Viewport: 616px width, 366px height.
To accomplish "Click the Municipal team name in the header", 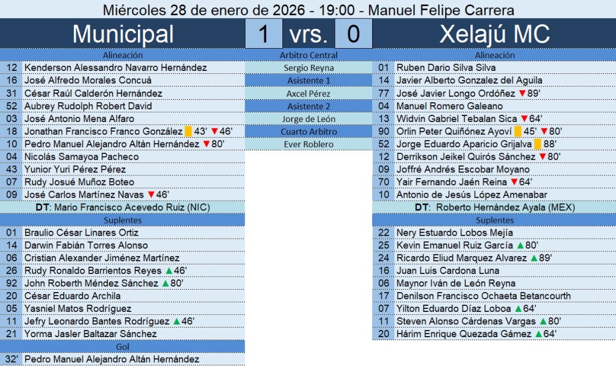I will [x=123, y=34].
